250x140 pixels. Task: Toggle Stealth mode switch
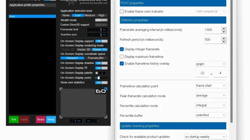point(101,20)
